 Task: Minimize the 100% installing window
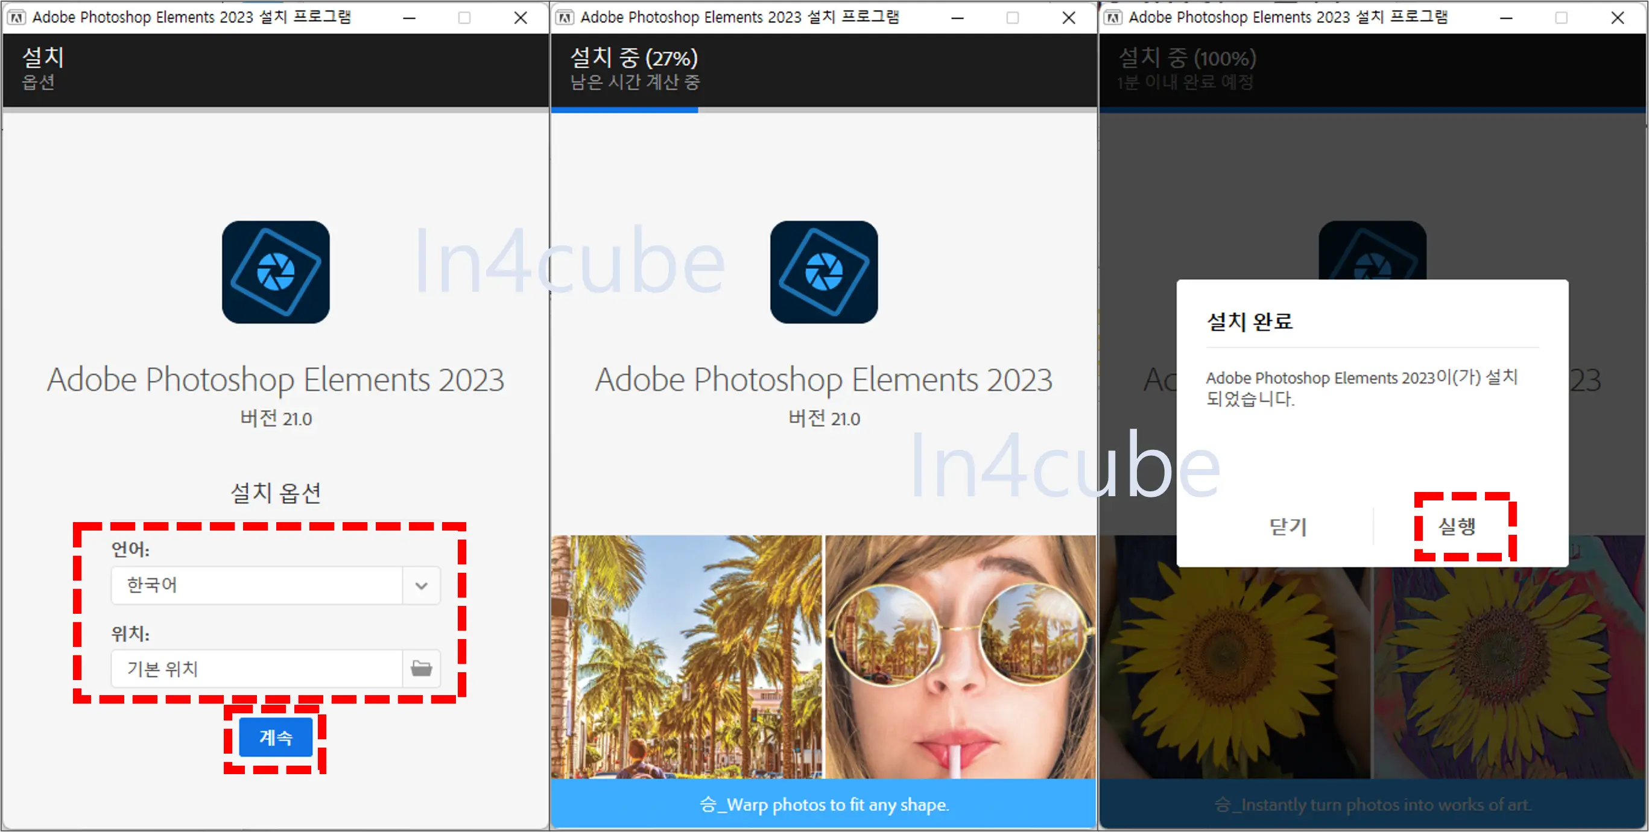coord(1506,18)
